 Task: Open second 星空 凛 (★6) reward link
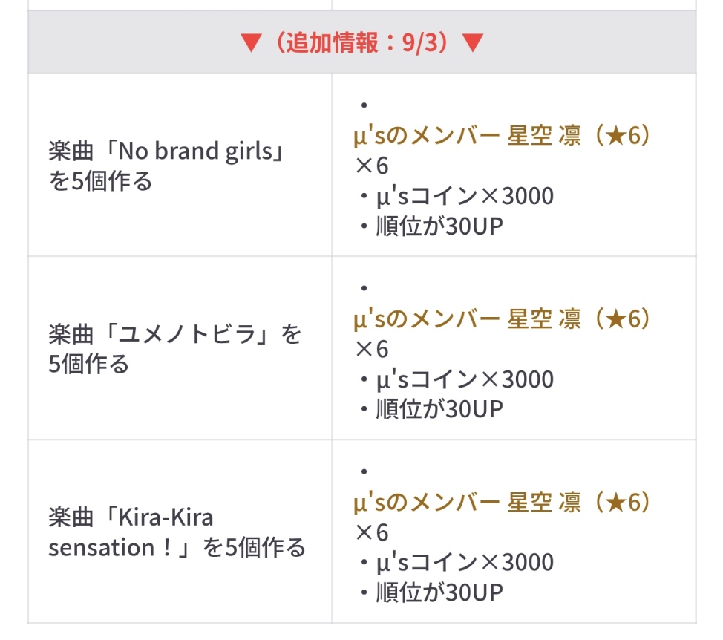coord(503,319)
